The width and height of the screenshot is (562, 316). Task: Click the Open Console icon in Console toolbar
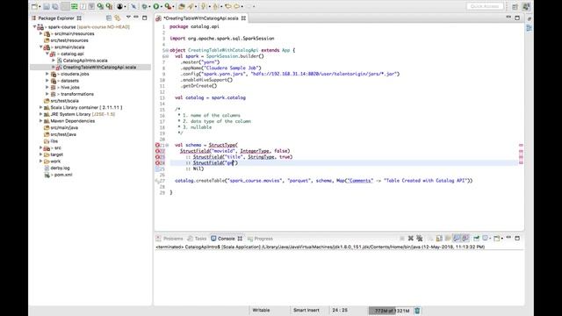pyautogui.click(x=497, y=238)
